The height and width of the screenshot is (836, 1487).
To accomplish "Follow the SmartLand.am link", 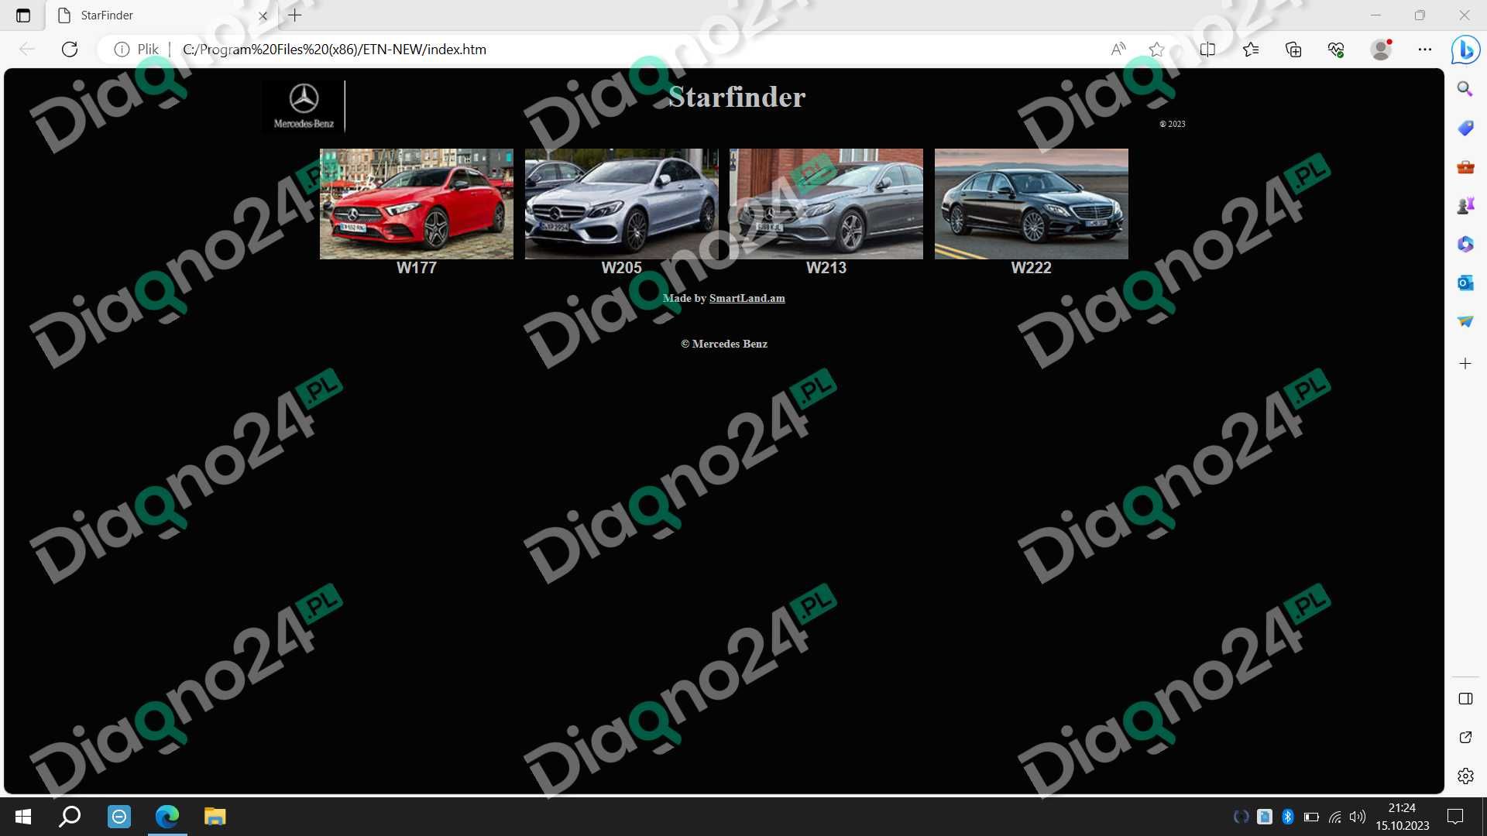I will [747, 298].
